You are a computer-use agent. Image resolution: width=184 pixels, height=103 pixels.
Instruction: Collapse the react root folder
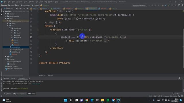tap(4, 11)
